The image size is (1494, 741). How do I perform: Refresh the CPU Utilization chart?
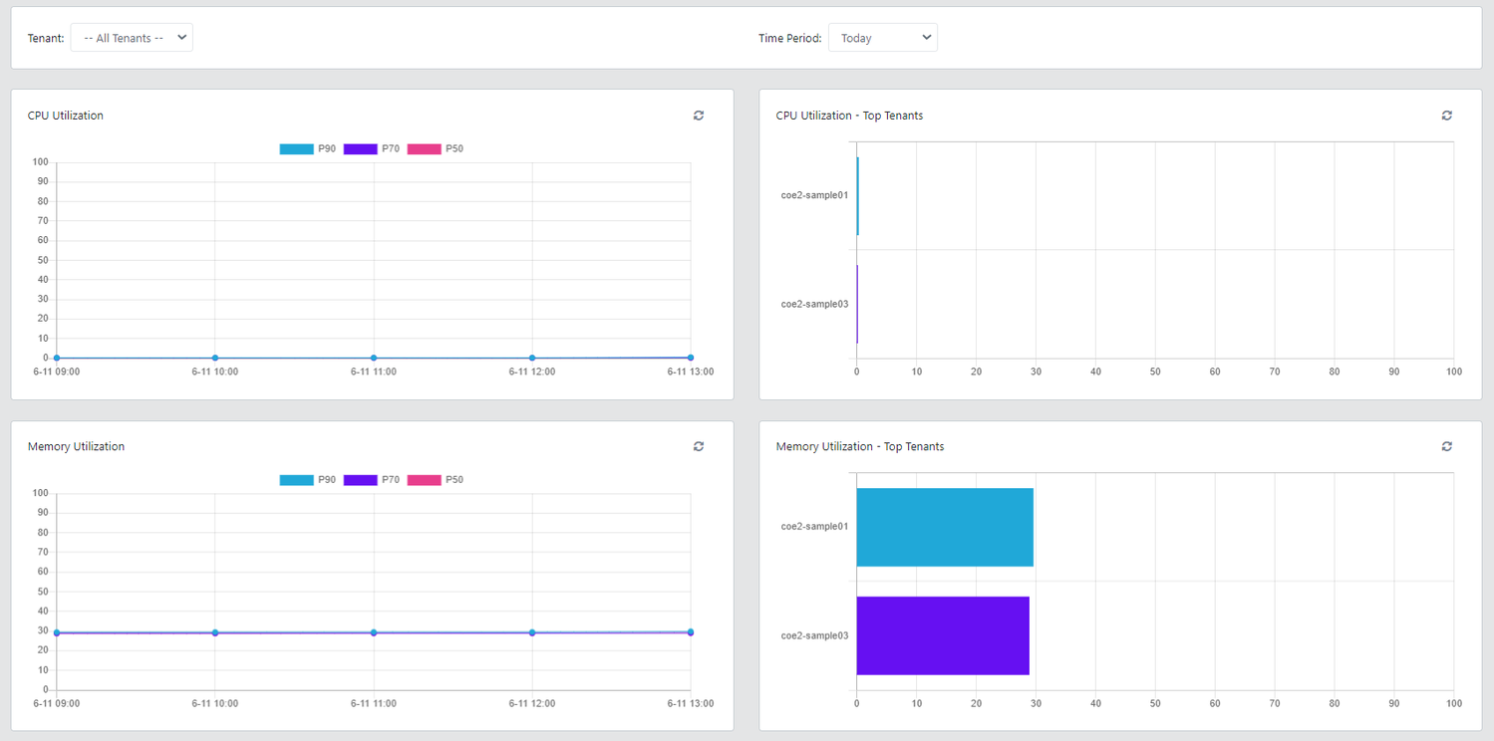tap(699, 116)
